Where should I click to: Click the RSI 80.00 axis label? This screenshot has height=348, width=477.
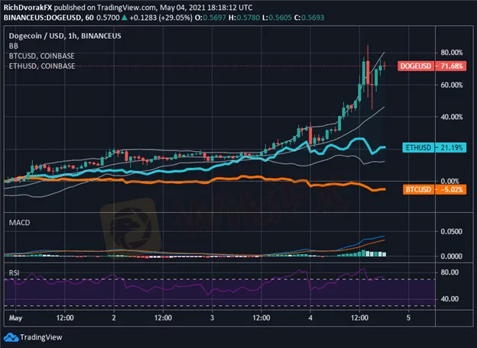pos(449,272)
